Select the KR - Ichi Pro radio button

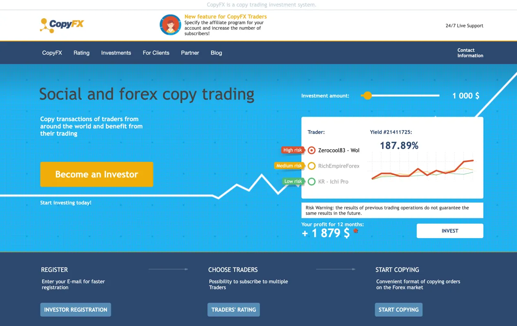click(x=312, y=182)
